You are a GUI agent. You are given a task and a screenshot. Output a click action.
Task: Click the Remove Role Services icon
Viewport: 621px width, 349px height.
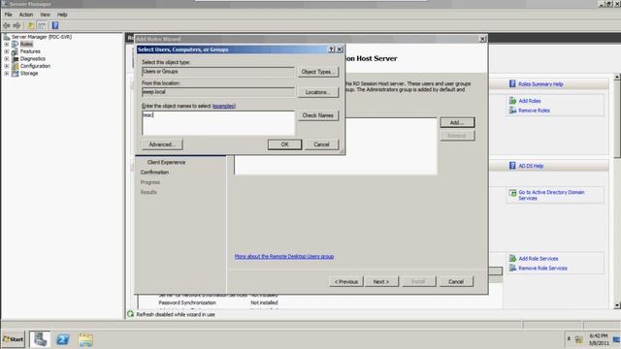point(512,268)
